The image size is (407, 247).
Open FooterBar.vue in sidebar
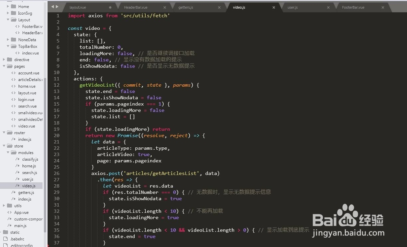(x=32, y=26)
